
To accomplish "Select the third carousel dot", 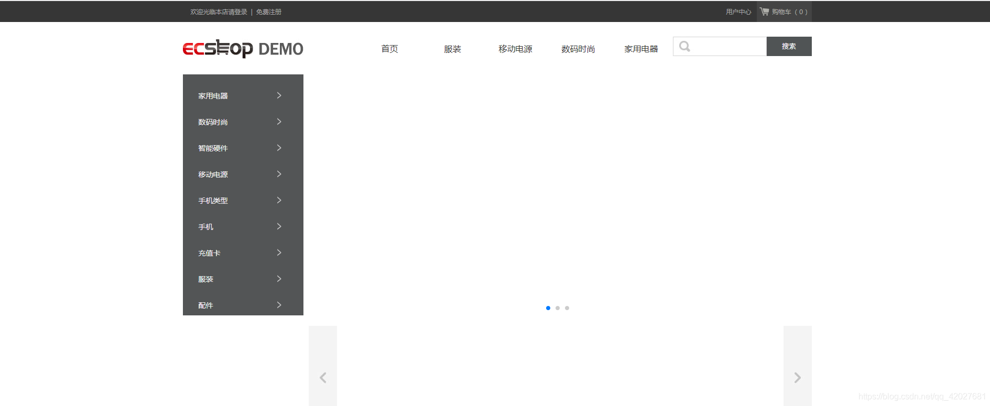I will pos(567,308).
